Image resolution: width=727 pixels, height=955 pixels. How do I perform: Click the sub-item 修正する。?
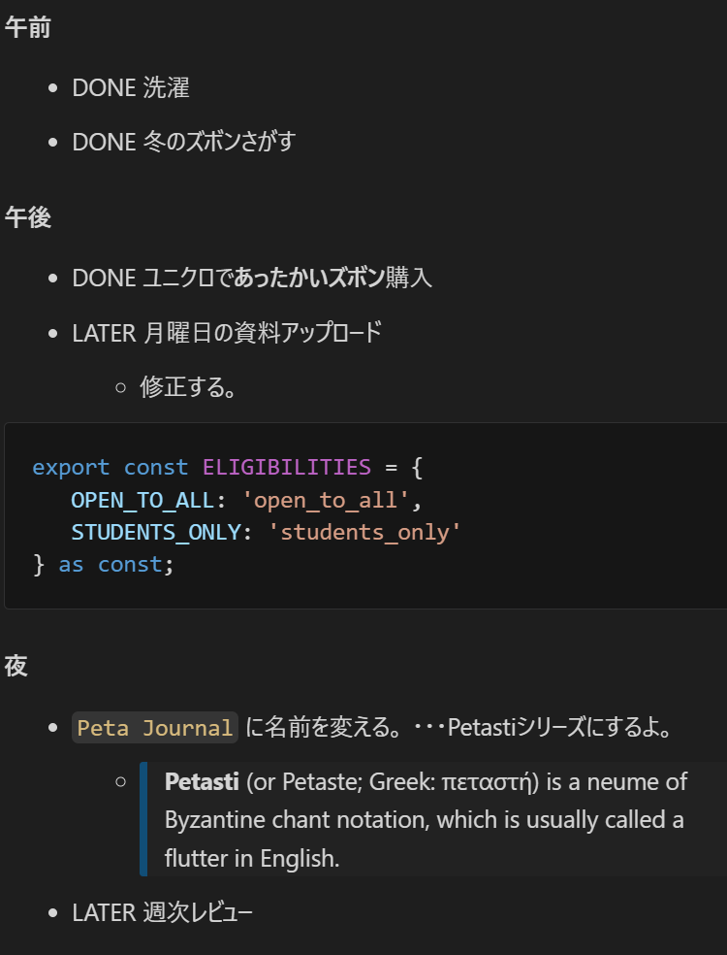(188, 387)
